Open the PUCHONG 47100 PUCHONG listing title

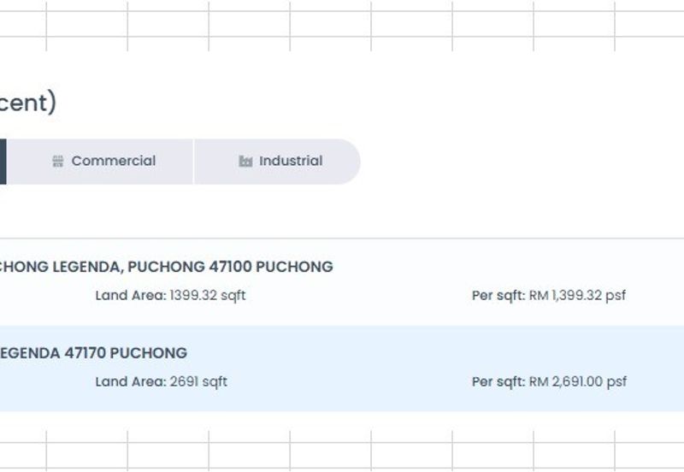tap(166, 267)
